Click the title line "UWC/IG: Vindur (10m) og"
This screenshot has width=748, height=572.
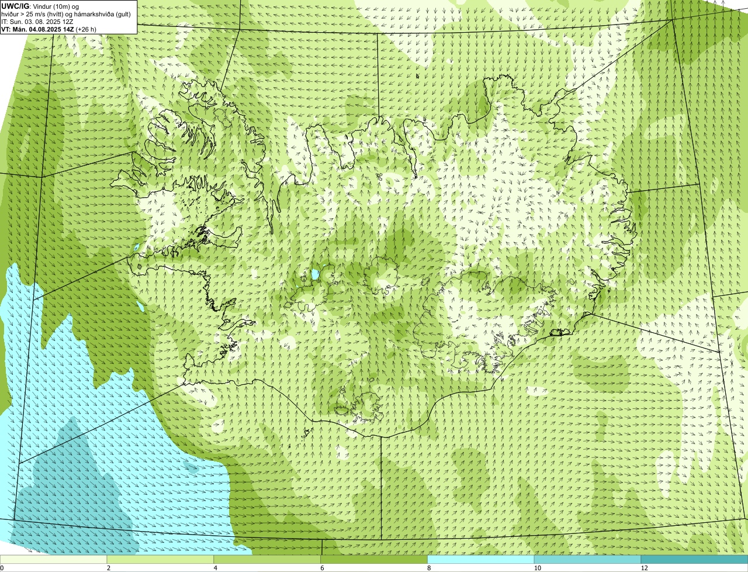[40, 6]
